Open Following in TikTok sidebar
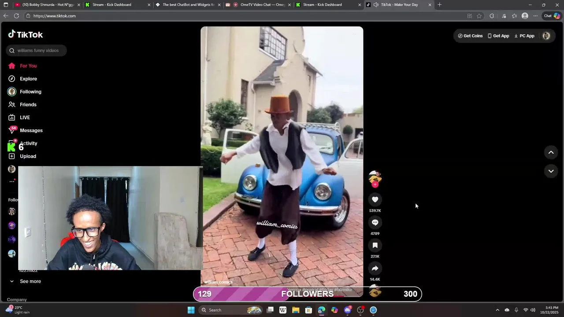This screenshot has width=564, height=317. click(30, 92)
